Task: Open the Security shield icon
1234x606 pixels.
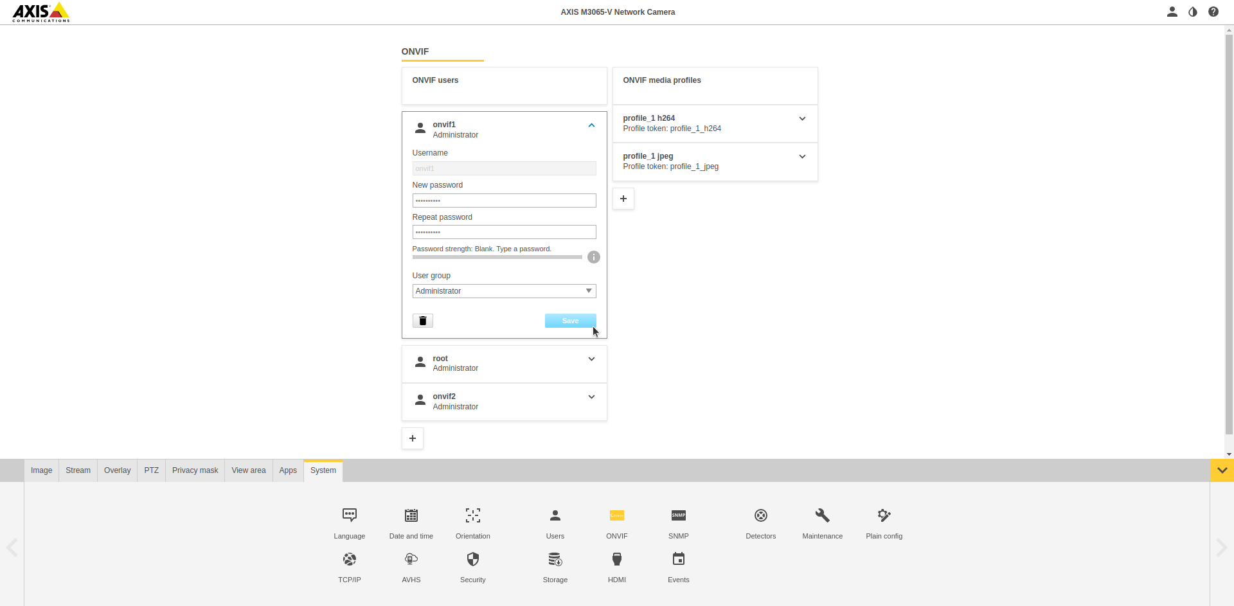Action: 472,559
